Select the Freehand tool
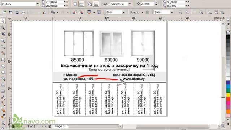This screenshot has width=231, height=130. pyautogui.click(x=3, y=47)
